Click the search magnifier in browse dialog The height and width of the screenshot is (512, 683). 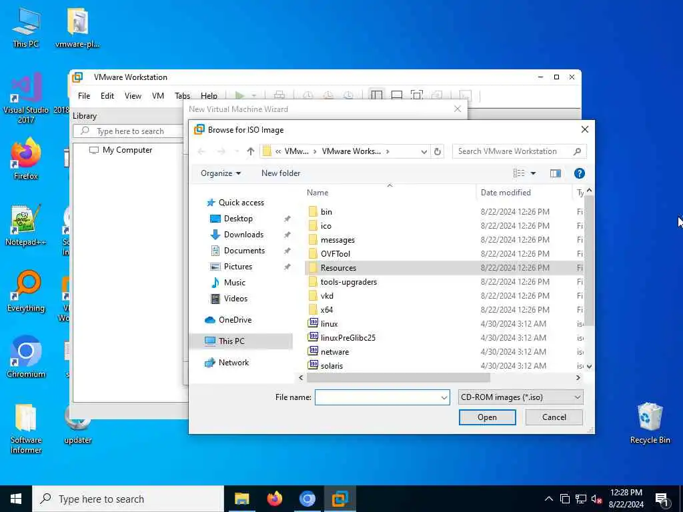click(577, 151)
